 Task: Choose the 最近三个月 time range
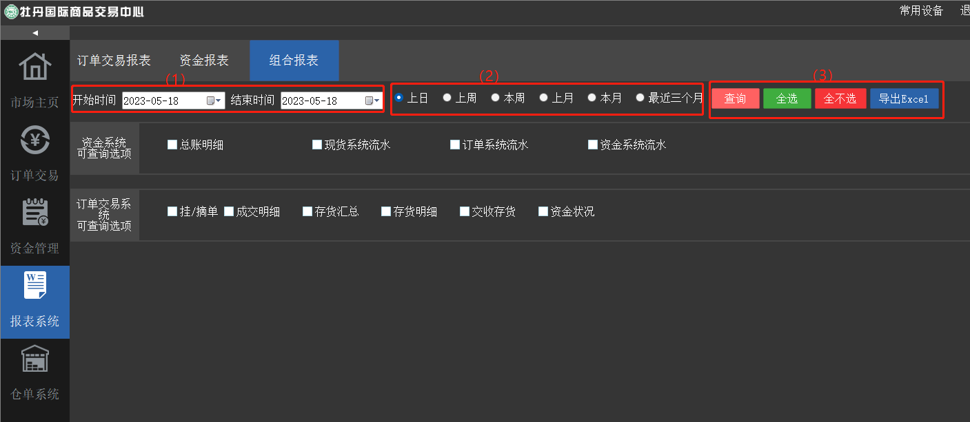coord(640,97)
